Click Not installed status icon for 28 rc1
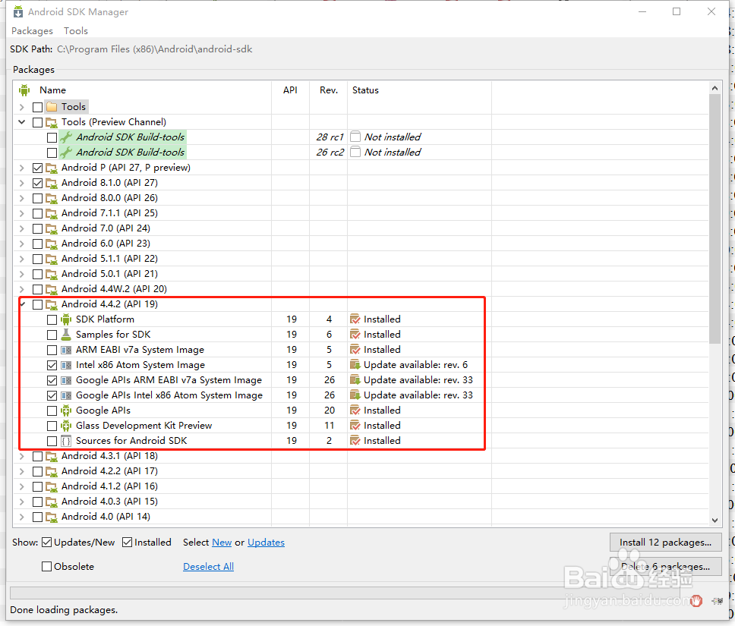Screen dimensions: 735x626 coord(355,137)
